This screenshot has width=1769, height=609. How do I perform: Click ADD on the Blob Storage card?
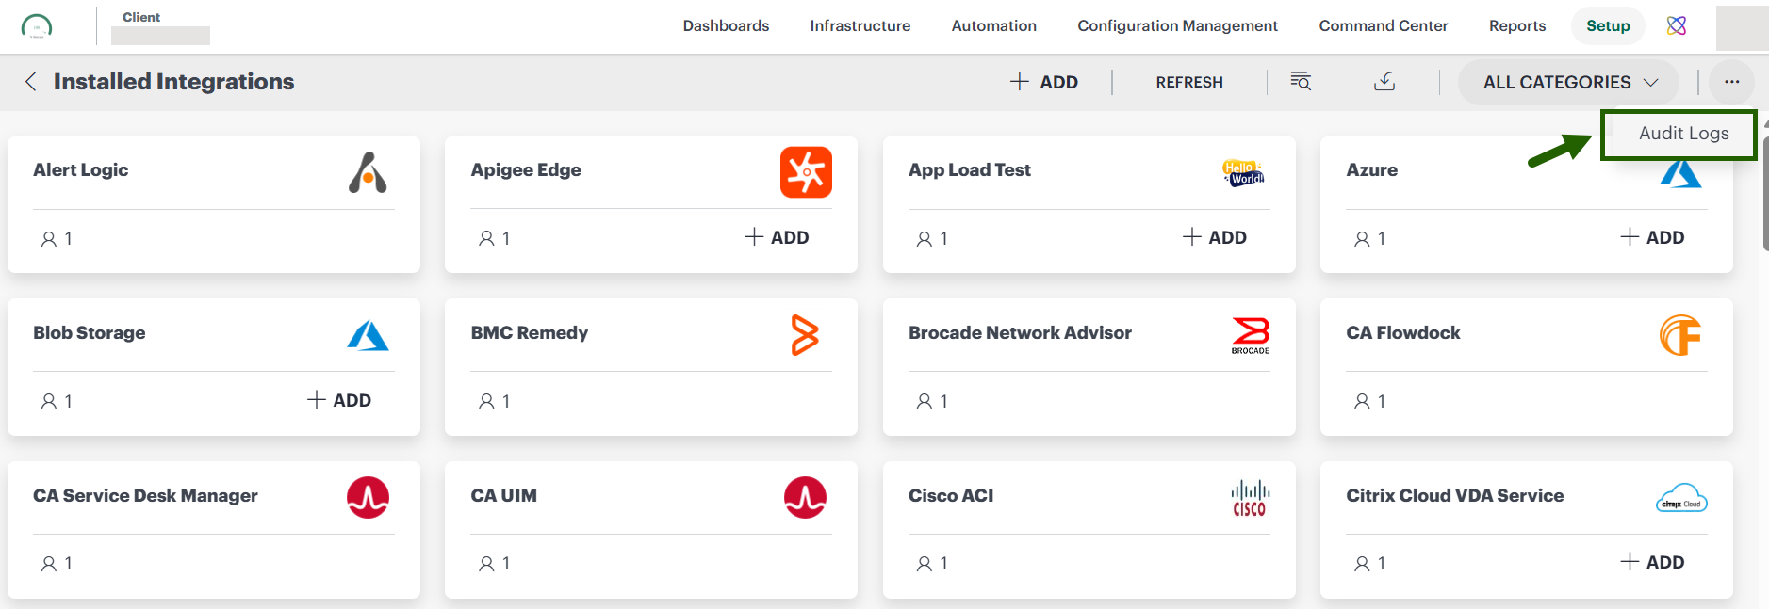(x=339, y=400)
